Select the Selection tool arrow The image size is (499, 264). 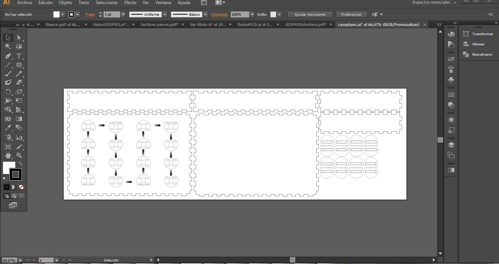tap(8, 38)
